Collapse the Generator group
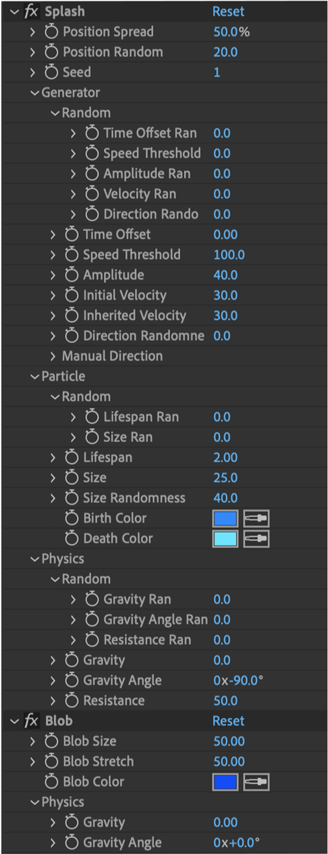The width and height of the screenshot is (328, 854). coord(35,92)
